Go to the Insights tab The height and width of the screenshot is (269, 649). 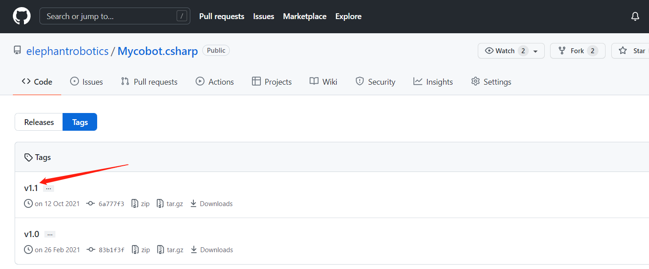[x=433, y=82]
